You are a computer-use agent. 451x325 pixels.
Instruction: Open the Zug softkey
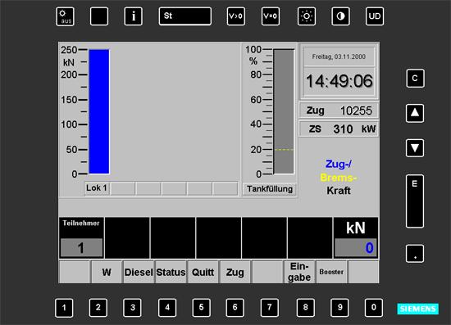(235, 272)
